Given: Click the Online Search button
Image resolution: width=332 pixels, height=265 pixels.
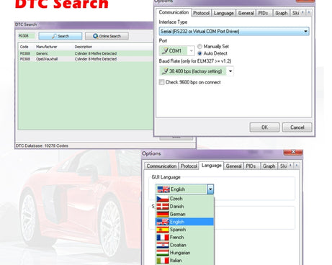Looking at the screenshot, I should (107, 36).
